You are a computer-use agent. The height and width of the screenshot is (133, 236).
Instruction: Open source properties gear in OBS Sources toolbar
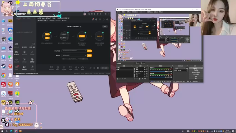pyautogui.click(x=140, y=79)
